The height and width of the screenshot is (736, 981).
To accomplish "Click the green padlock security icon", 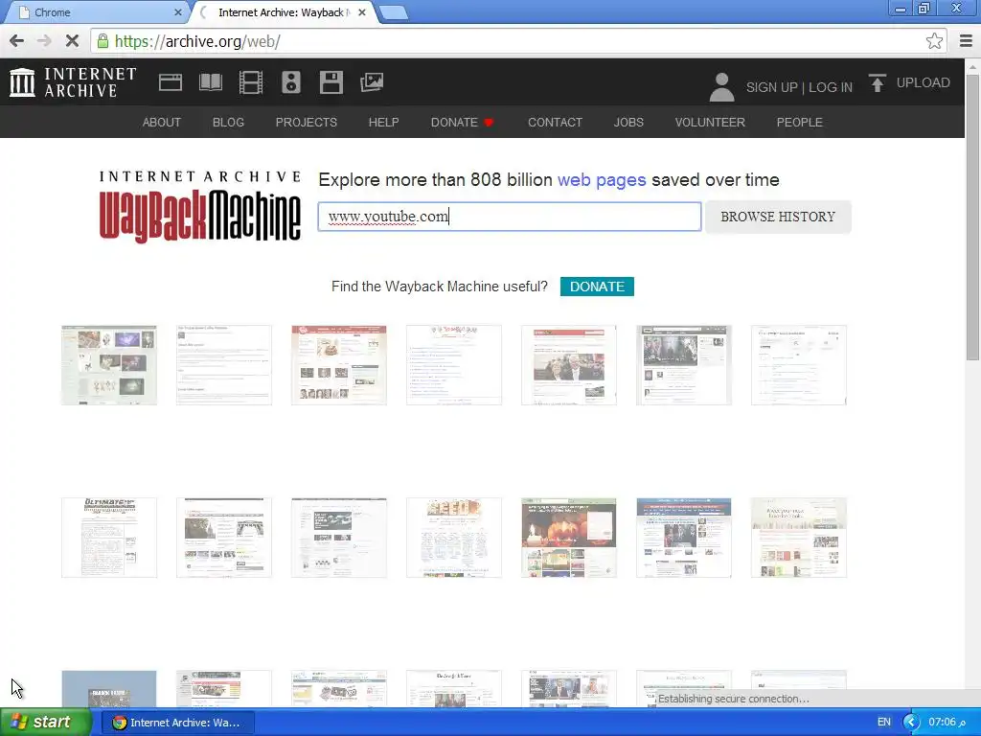I will [x=103, y=41].
